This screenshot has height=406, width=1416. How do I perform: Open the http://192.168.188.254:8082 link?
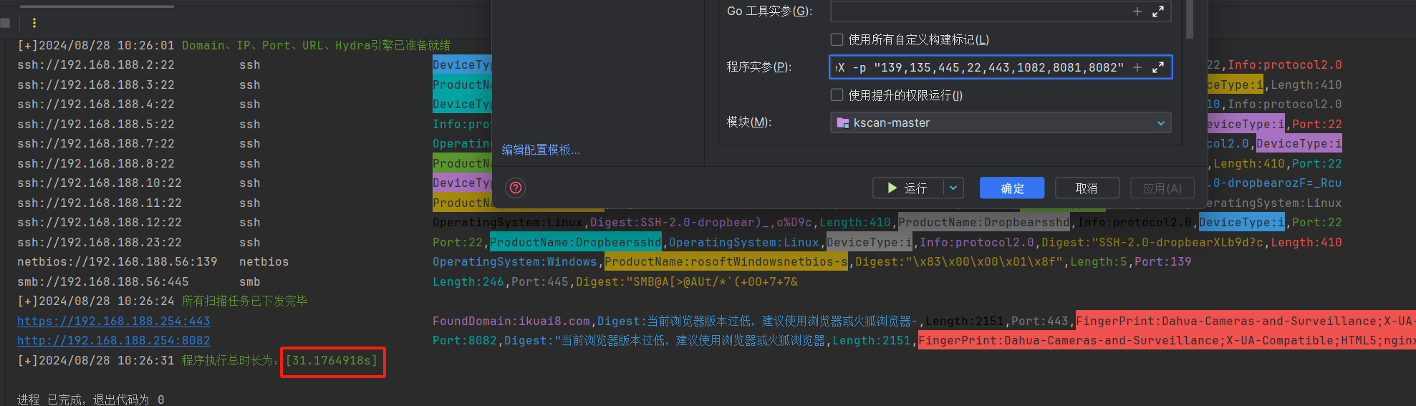click(x=114, y=340)
